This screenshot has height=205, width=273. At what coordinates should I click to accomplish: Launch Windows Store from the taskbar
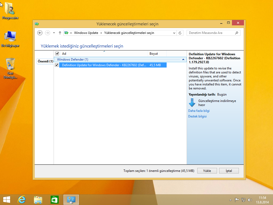(54, 199)
